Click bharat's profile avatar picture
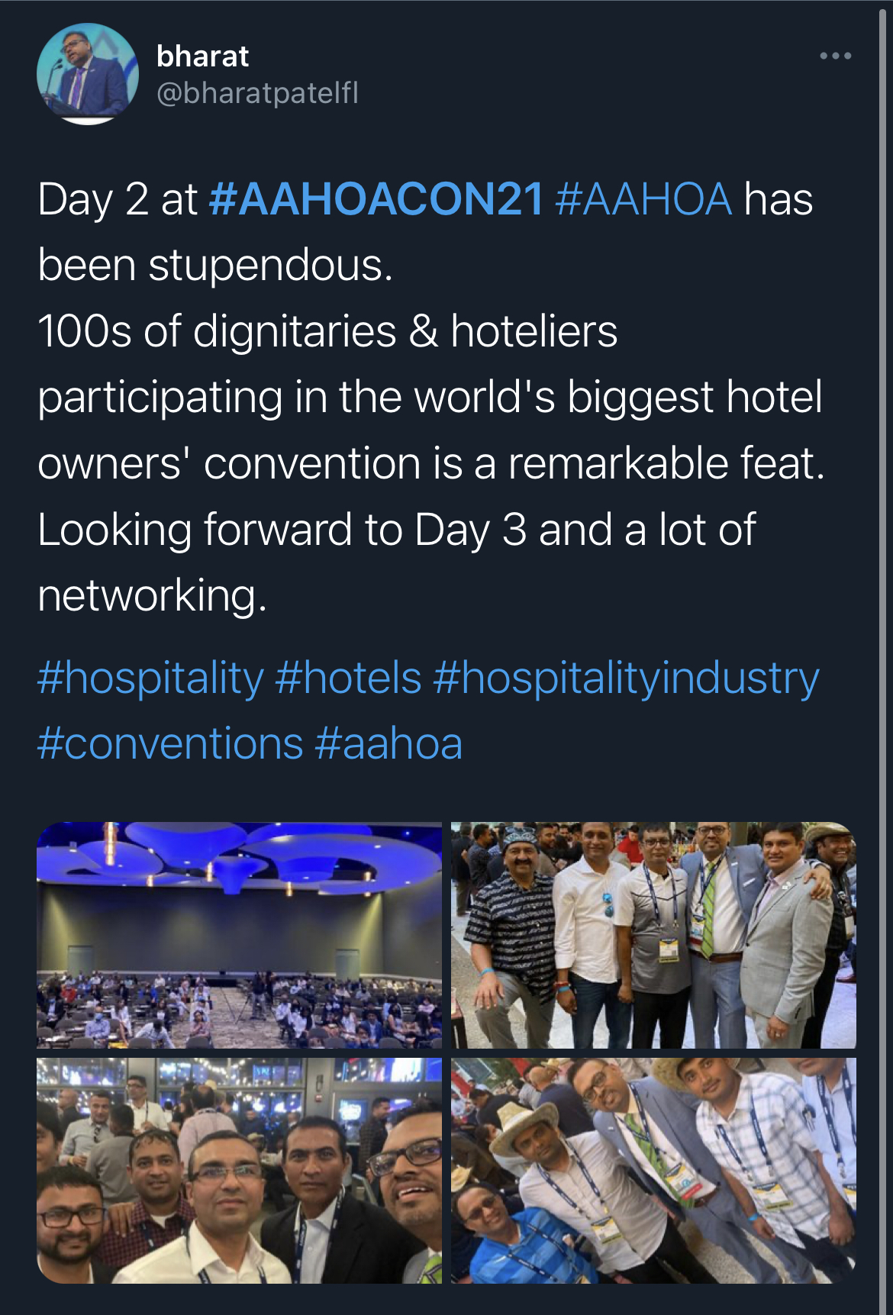The height and width of the screenshot is (1315, 893). click(x=87, y=74)
